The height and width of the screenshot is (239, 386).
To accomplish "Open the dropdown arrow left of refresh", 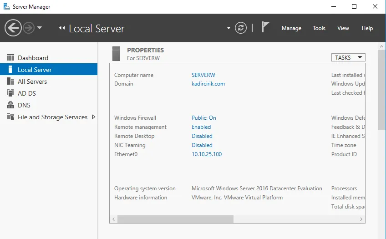I will (x=229, y=28).
